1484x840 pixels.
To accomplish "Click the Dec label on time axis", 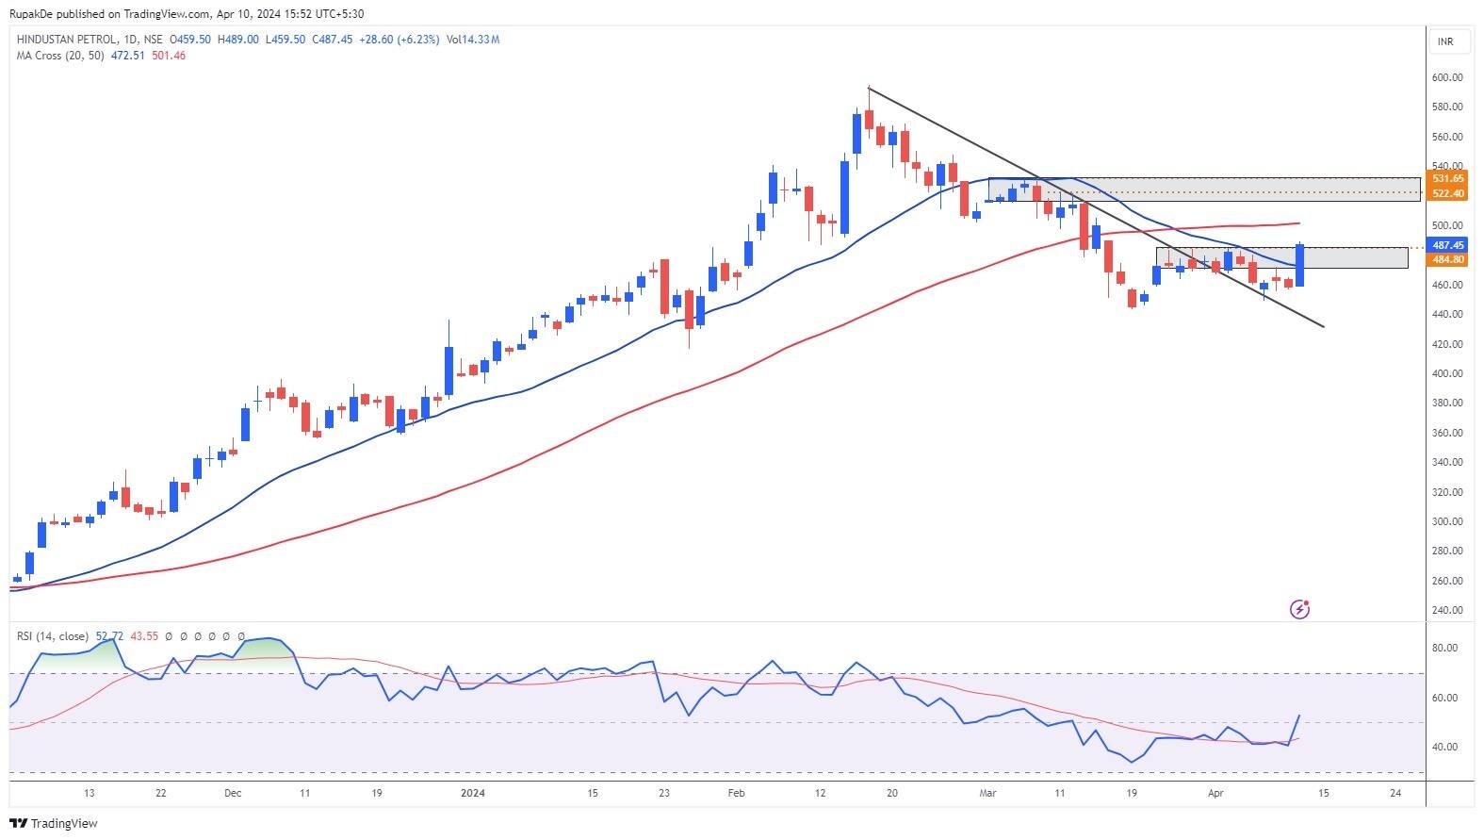I will click(233, 793).
